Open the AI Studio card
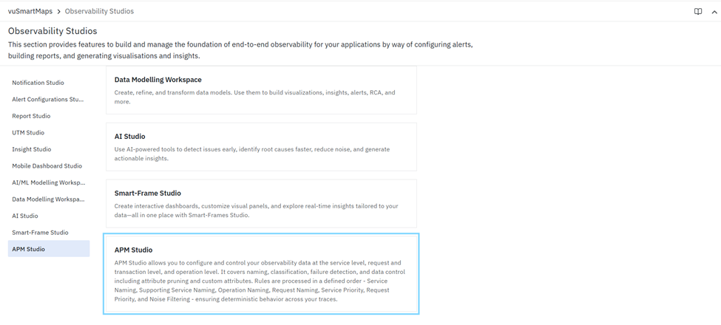721x325 pixels. click(261, 147)
